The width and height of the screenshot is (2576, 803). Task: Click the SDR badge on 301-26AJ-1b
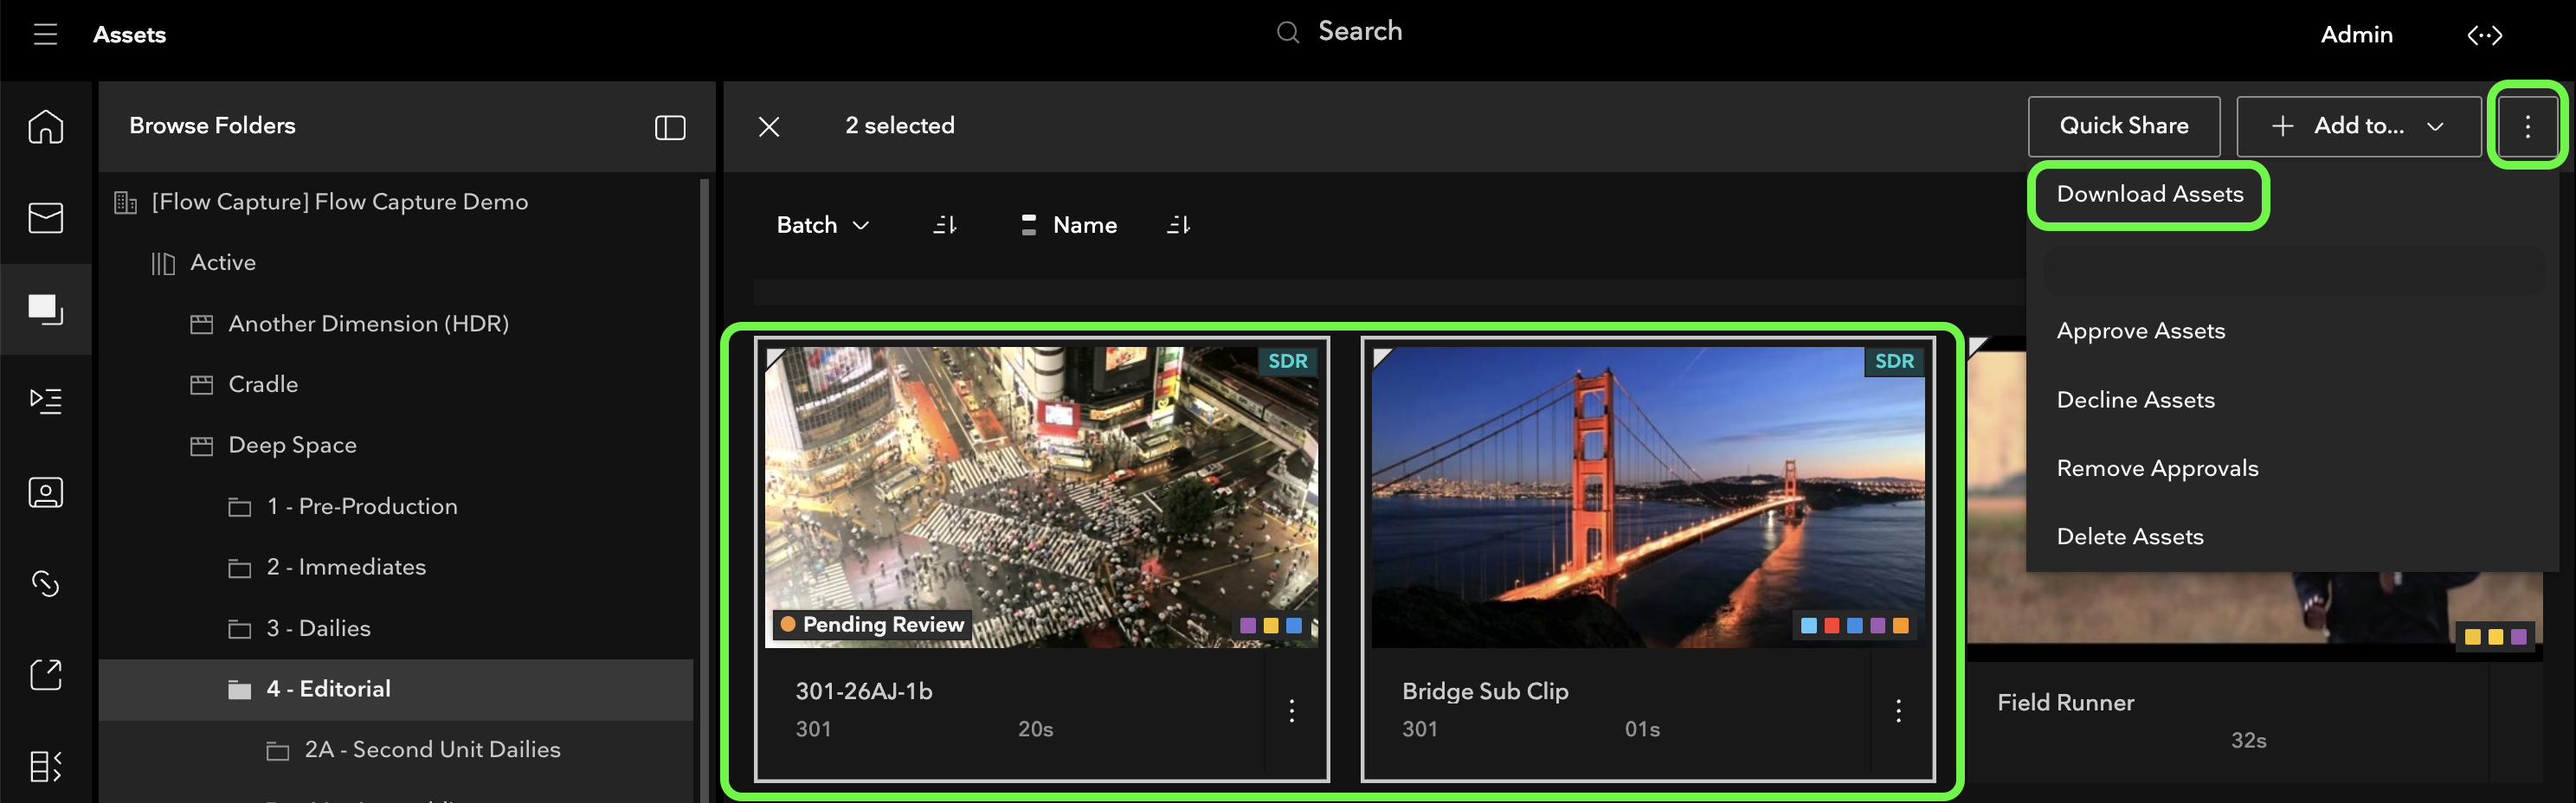[x=1288, y=362]
